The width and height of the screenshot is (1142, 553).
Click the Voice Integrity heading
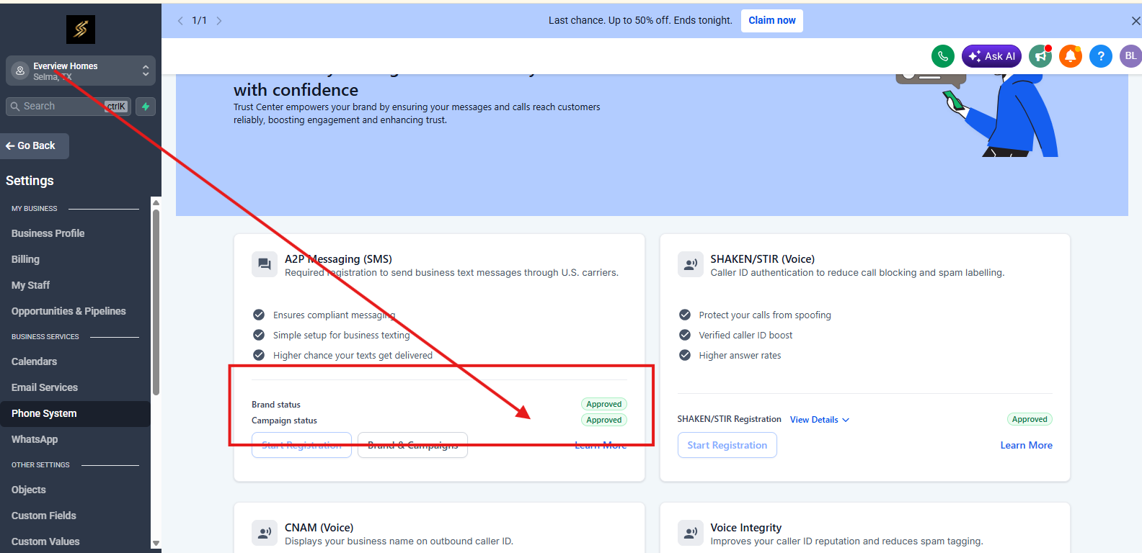tap(746, 528)
